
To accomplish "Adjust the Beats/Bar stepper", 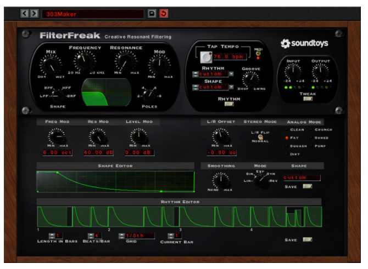I will coord(91,236).
